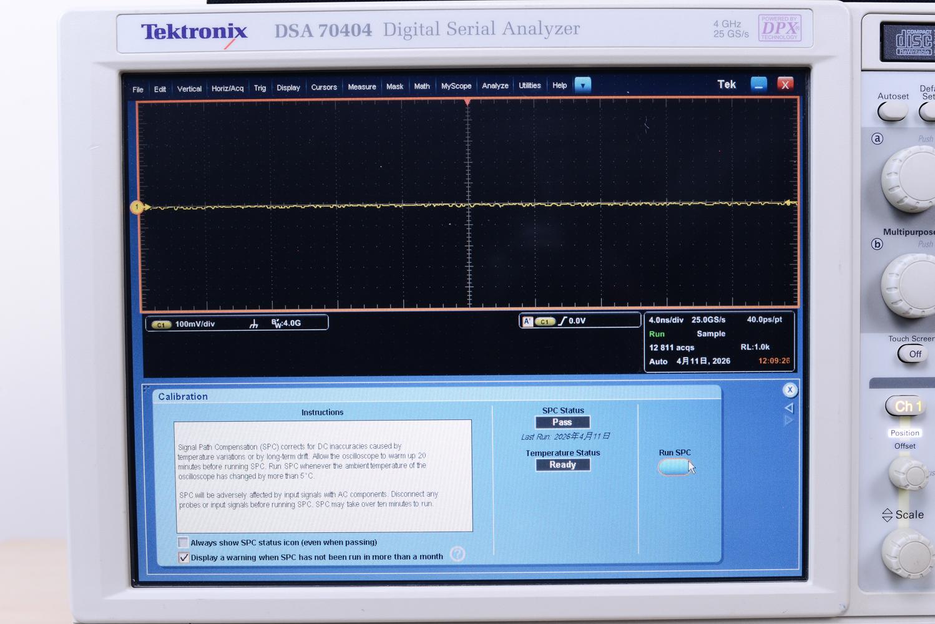This screenshot has width=935, height=624.
Task: Click the blue menu-mode dropdown arrow button
Action: (x=582, y=85)
